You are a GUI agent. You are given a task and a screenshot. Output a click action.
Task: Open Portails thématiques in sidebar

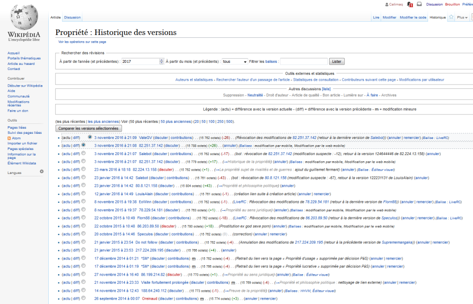[24, 59]
